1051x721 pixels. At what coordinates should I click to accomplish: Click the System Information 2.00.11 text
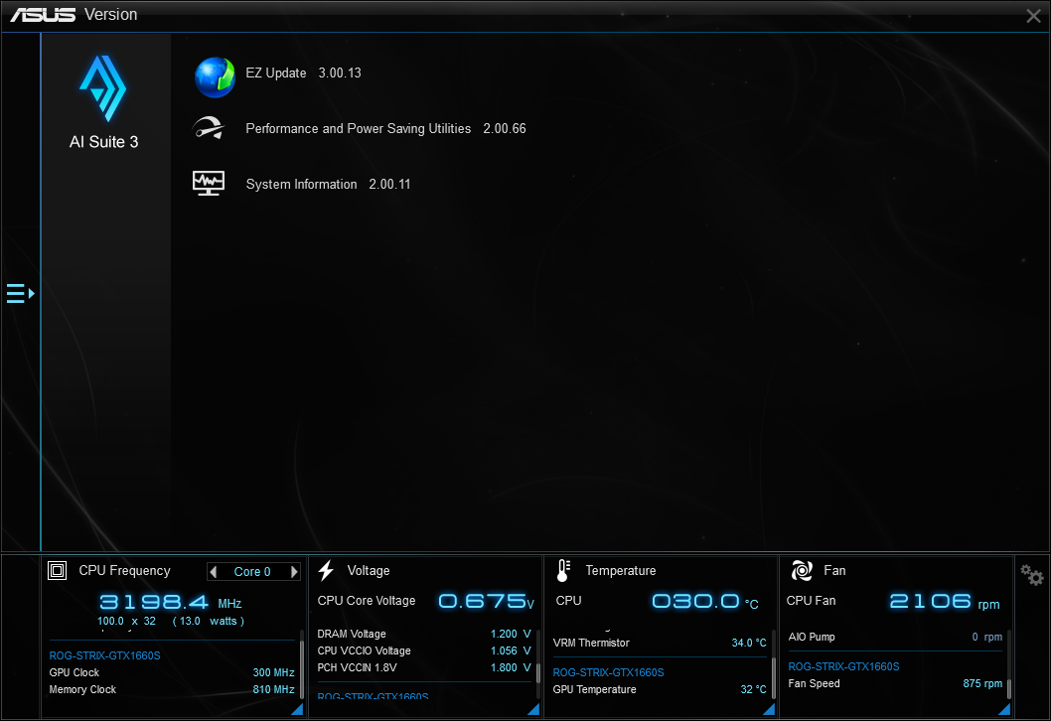tap(328, 185)
